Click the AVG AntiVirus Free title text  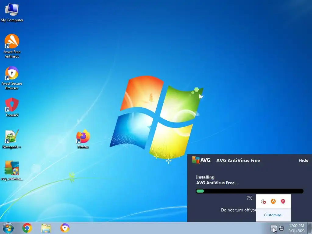click(x=238, y=161)
